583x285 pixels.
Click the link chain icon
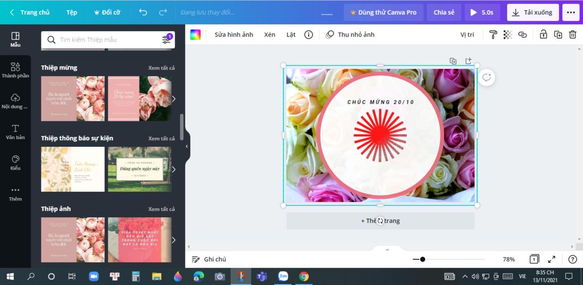523,35
